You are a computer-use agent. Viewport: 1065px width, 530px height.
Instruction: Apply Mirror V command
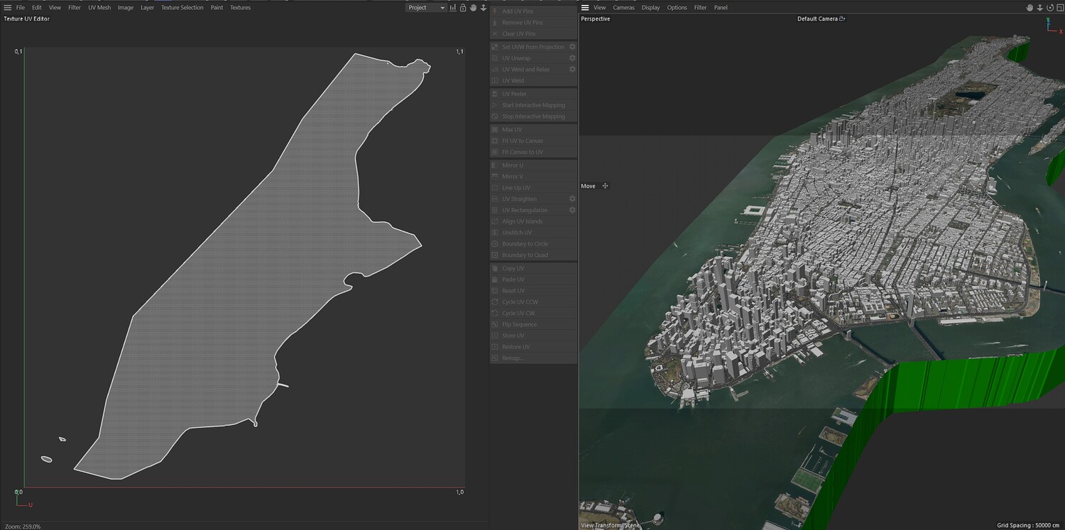point(533,177)
